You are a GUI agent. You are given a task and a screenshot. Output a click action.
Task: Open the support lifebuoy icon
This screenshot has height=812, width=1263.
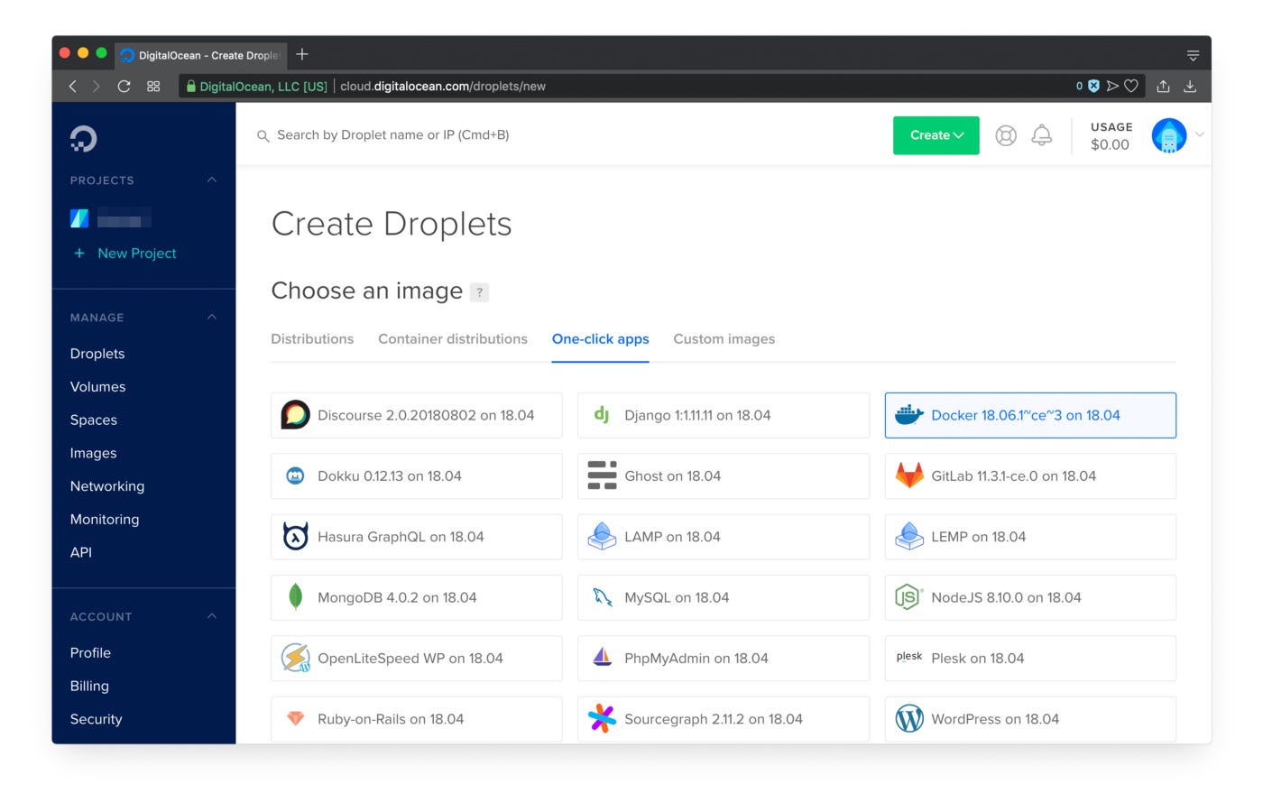tap(1006, 135)
